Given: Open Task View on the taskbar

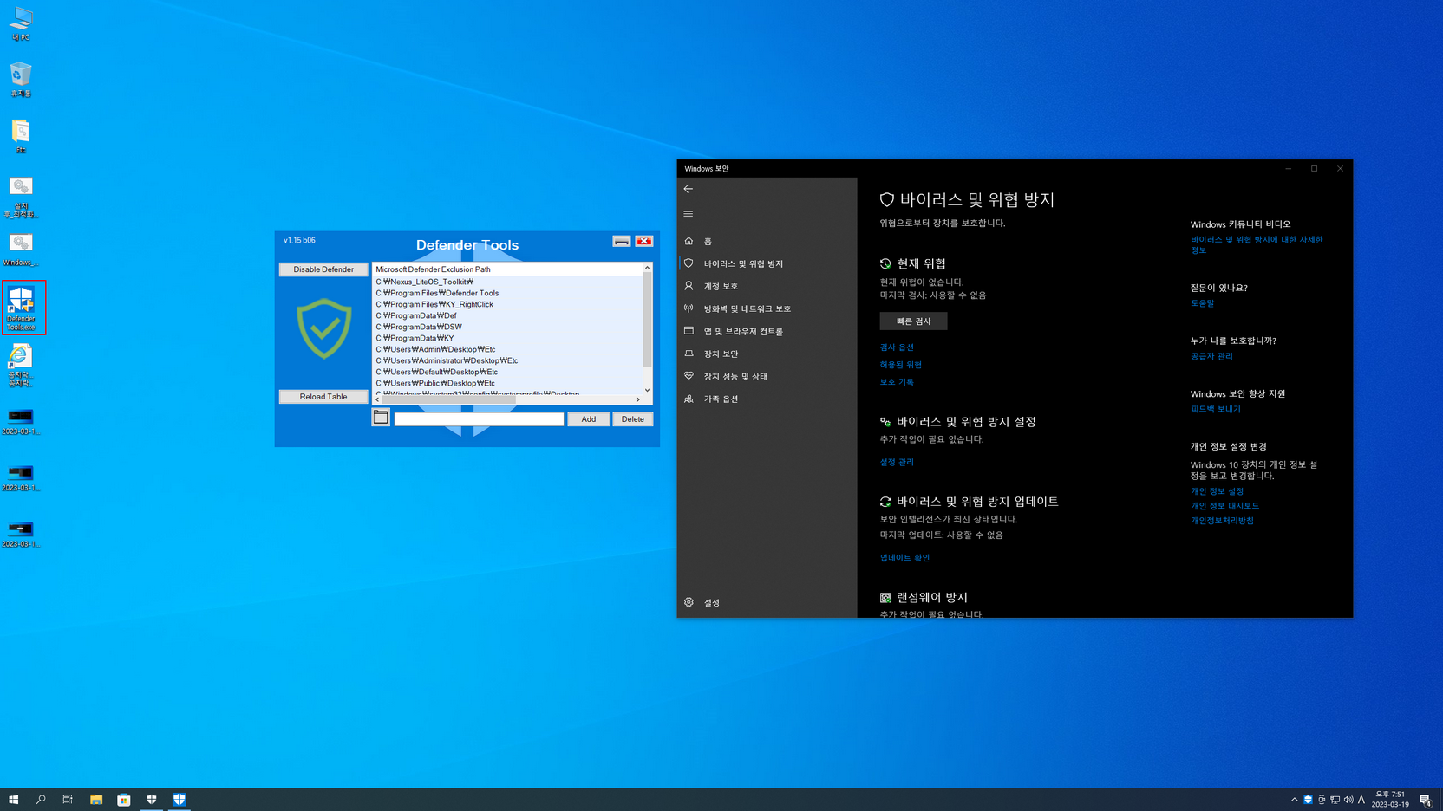Looking at the screenshot, I should [x=68, y=800].
